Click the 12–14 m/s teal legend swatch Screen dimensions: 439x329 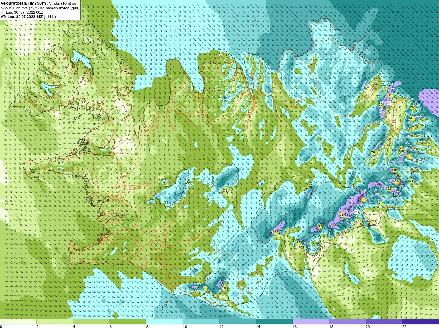[238, 321]
